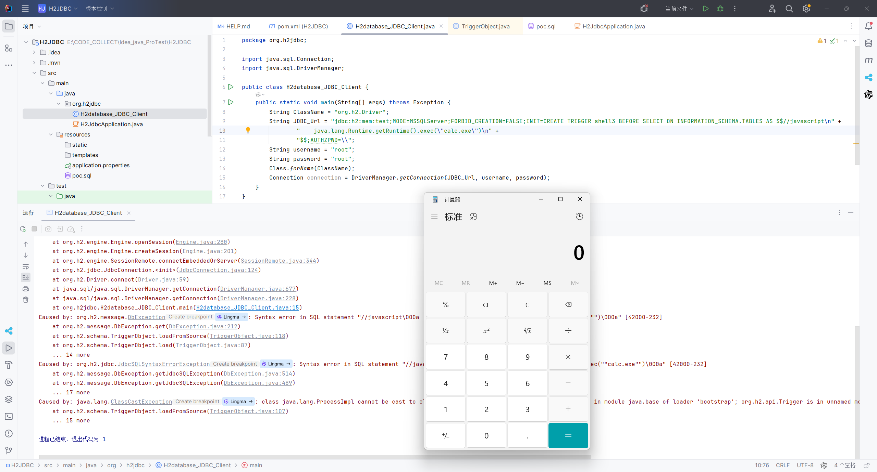Open the Structure tool window icon
Screen dimensions: 877x472
(x=9, y=48)
